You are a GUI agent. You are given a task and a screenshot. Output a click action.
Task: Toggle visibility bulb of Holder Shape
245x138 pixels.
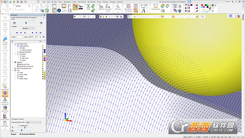[42, 79]
